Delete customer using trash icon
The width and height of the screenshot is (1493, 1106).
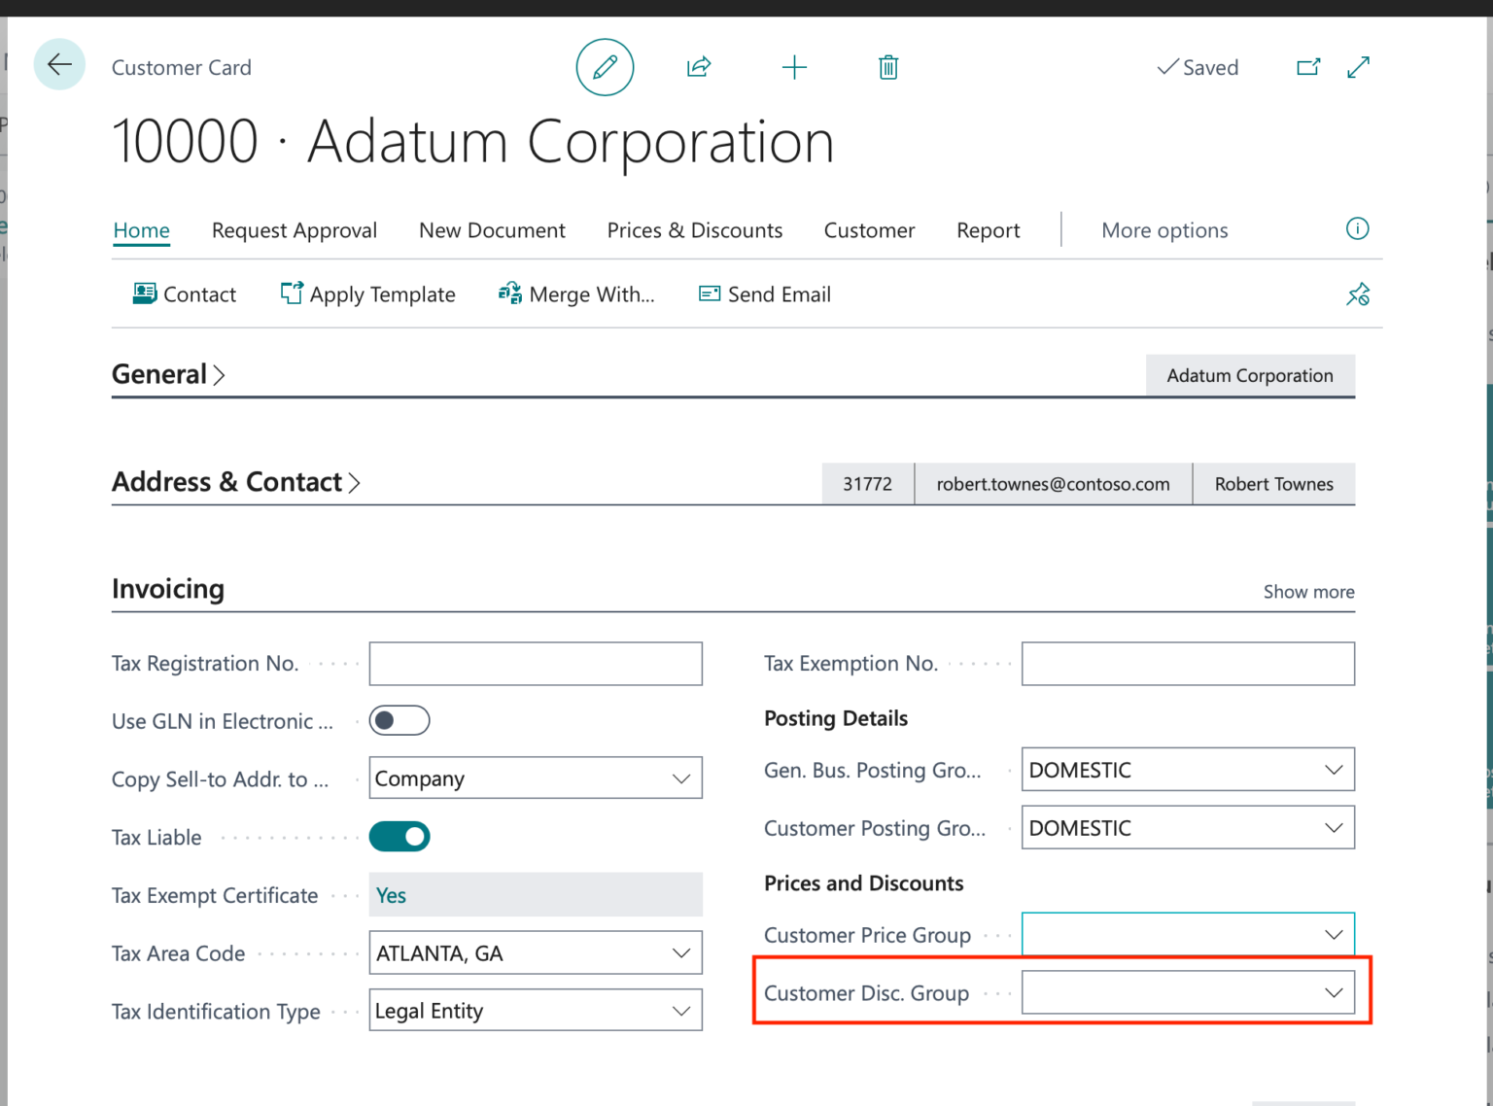[887, 67]
